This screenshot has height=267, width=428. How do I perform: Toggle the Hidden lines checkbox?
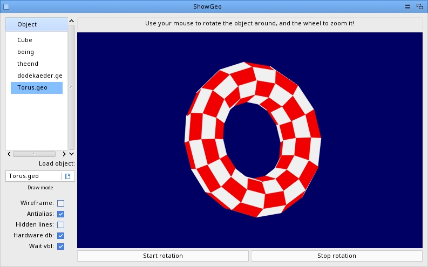coord(61,225)
